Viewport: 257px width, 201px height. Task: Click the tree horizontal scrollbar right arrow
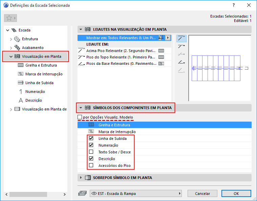click(65, 194)
